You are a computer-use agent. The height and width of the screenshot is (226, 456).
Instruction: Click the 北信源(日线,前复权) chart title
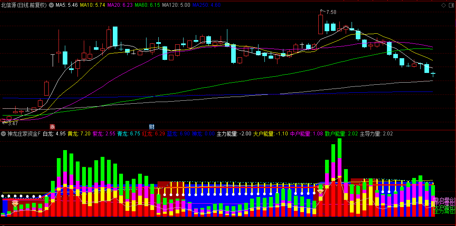[x=24, y=5]
